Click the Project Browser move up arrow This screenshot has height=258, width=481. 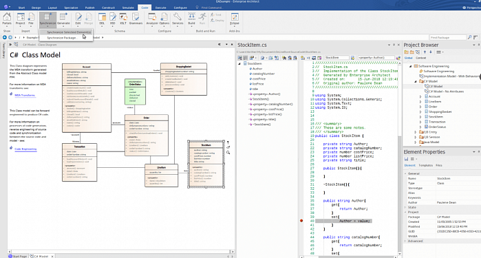pyautogui.click(x=425, y=52)
